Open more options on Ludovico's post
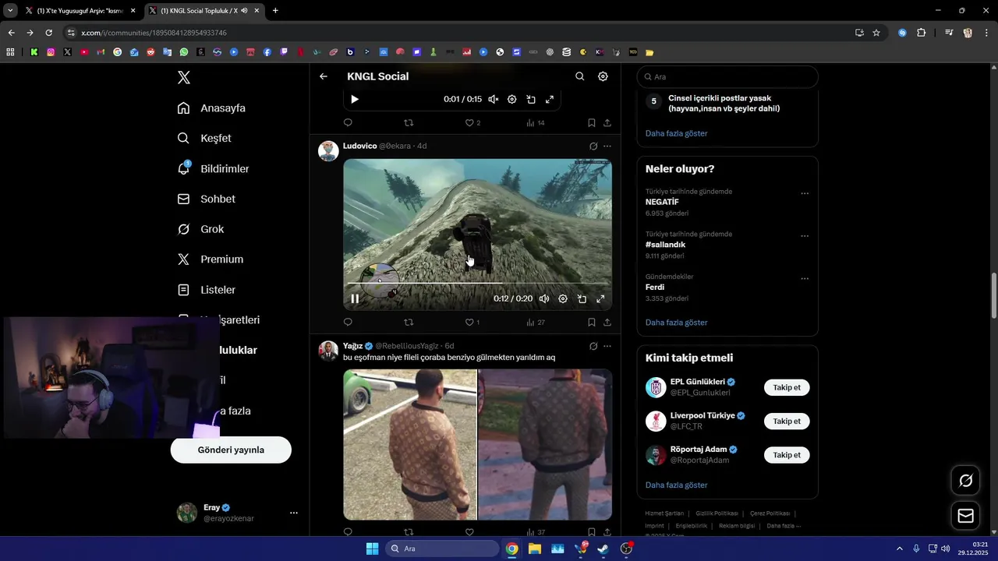 [x=607, y=146]
